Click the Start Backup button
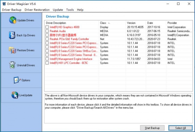This screenshot has width=195, height=132. click(152, 128)
